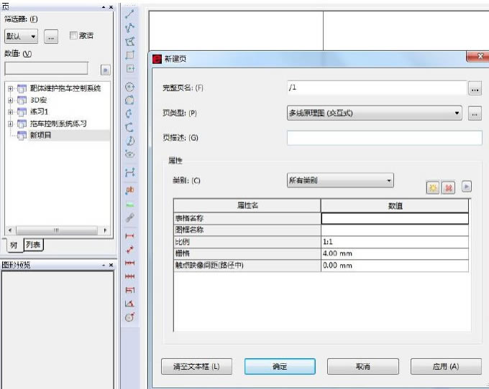Select the rectangle drawing tool
Screen dimensions: 489x389
coord(130,55)
